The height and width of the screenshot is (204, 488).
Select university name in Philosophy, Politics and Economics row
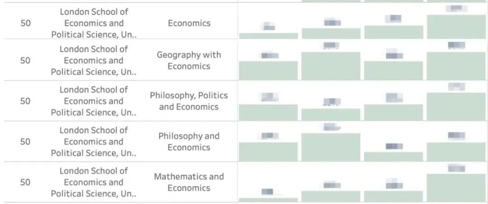click(x=94, y=101)
